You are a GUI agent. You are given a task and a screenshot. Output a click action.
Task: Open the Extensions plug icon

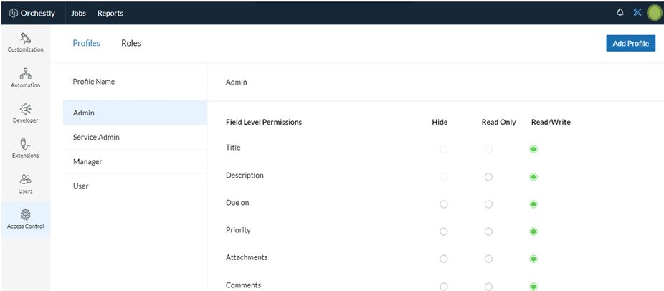pos(25,145)
